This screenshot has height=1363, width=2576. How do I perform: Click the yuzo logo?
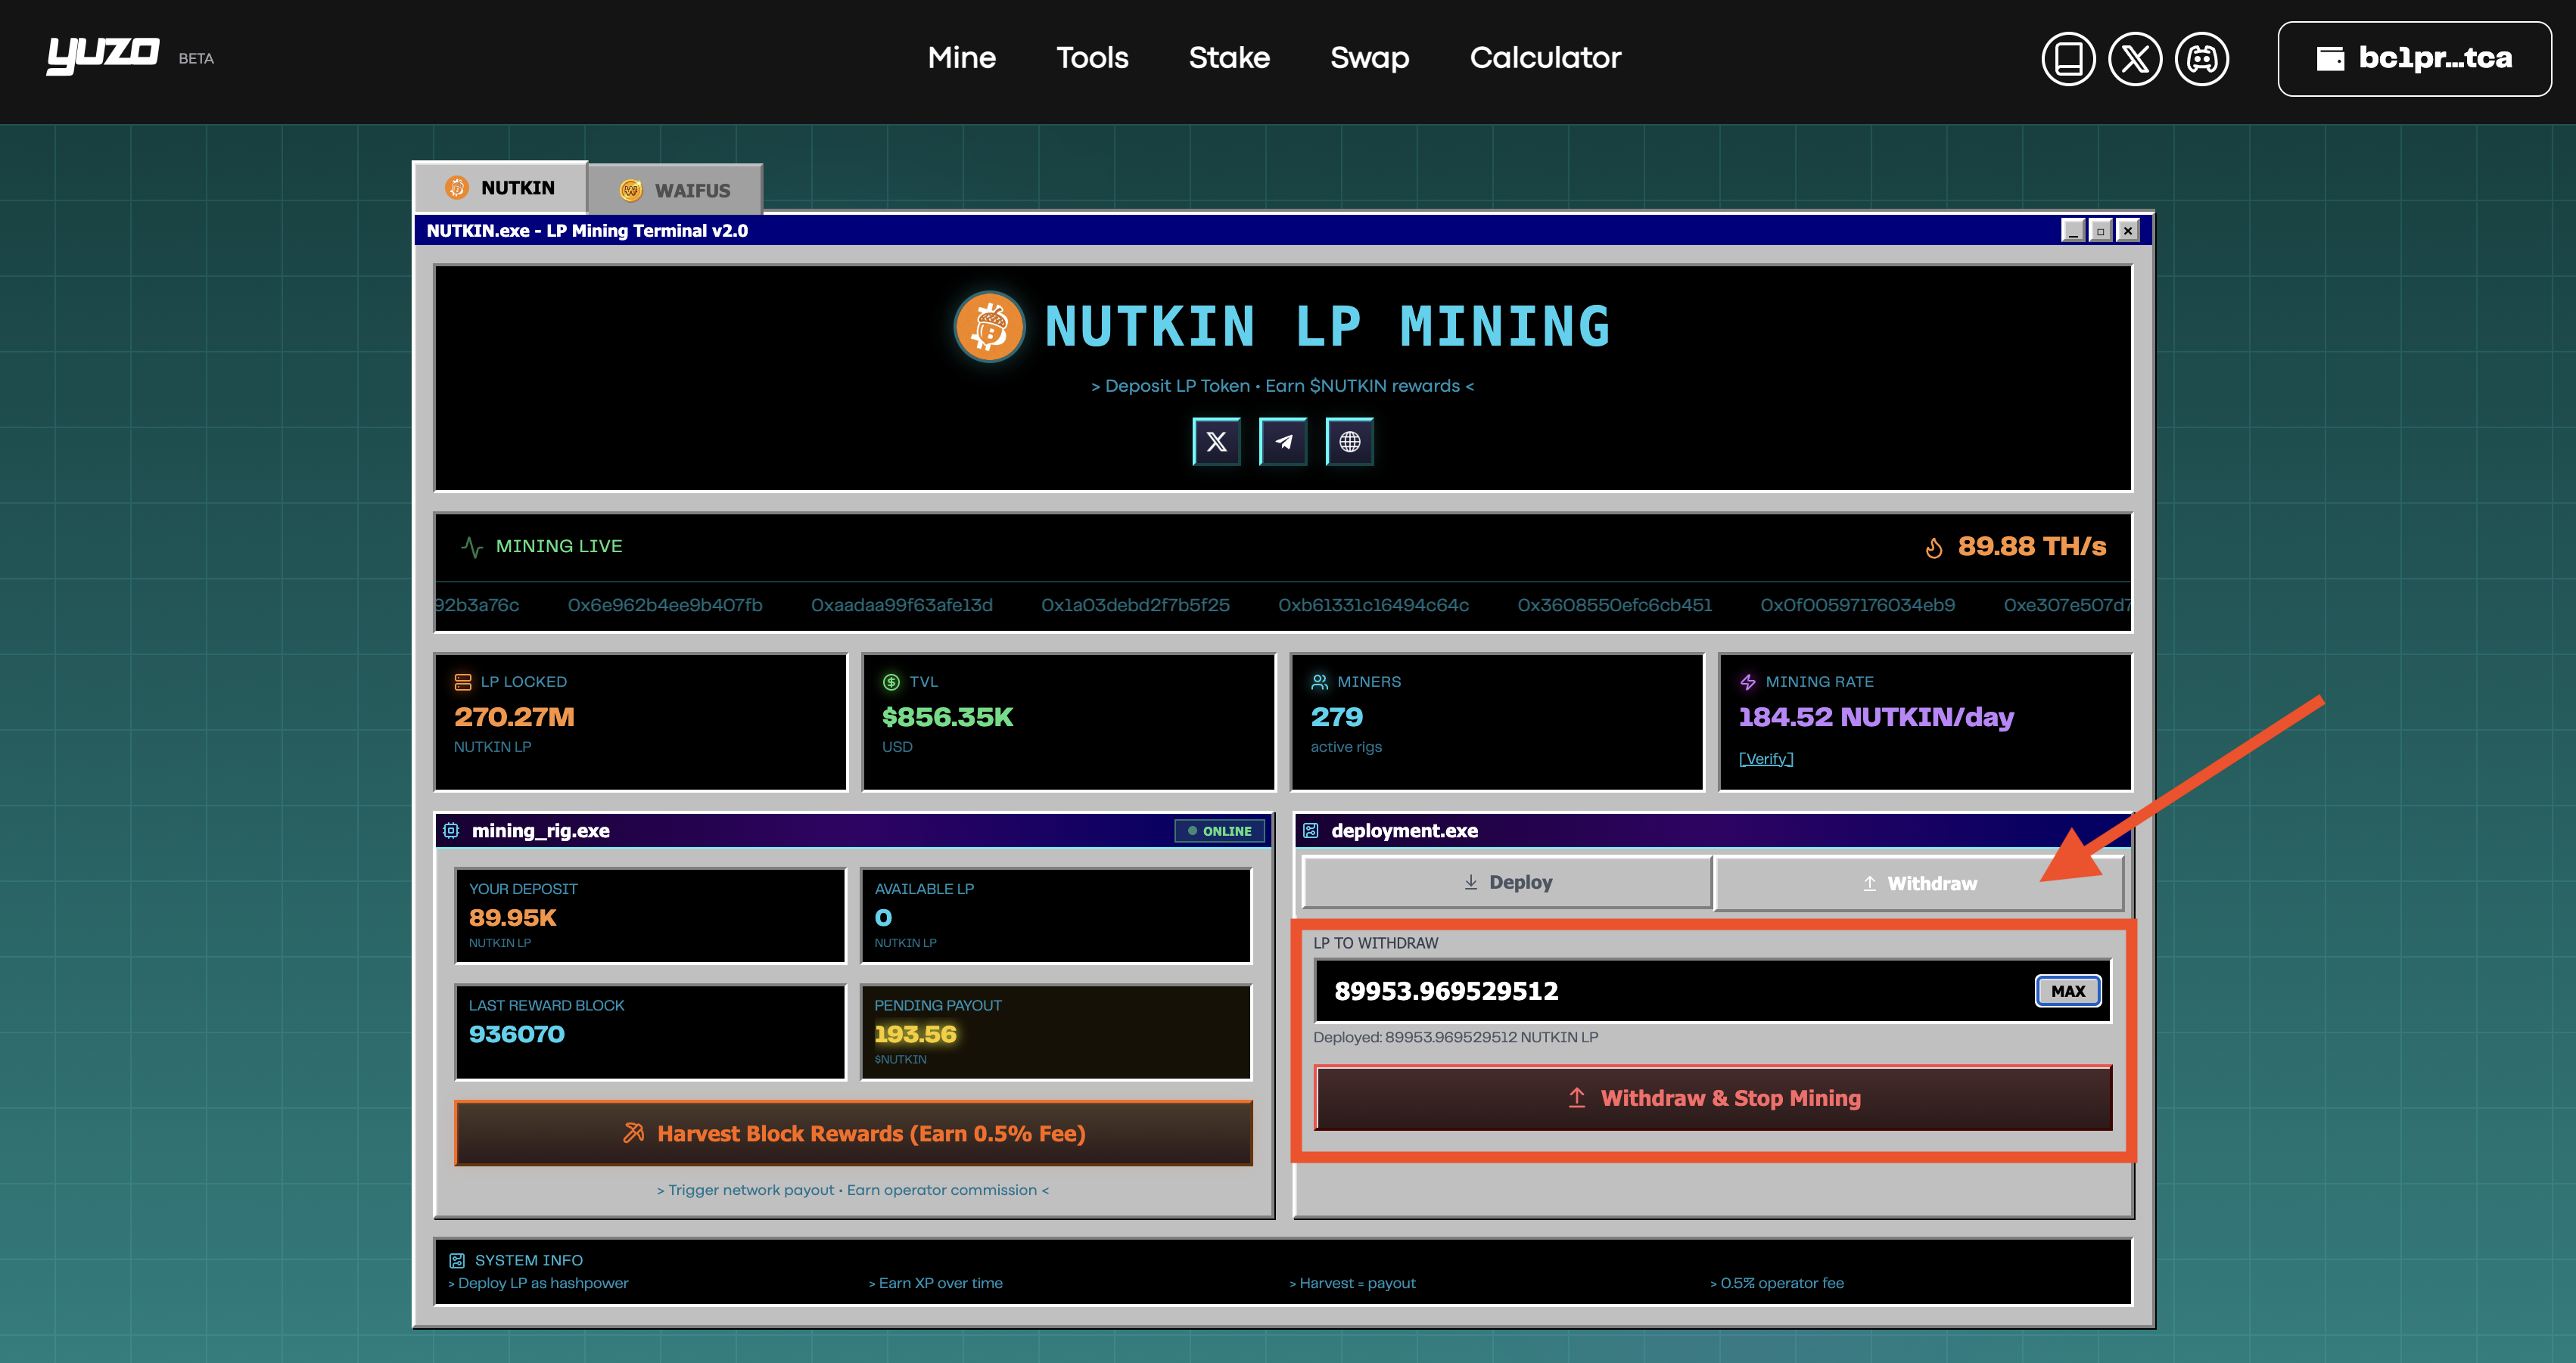pos(103,55)
